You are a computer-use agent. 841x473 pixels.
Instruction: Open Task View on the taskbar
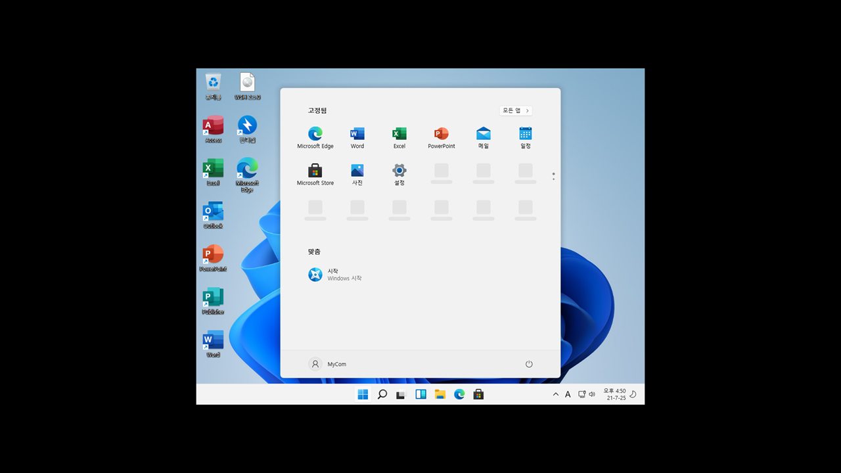pos(401,394)
